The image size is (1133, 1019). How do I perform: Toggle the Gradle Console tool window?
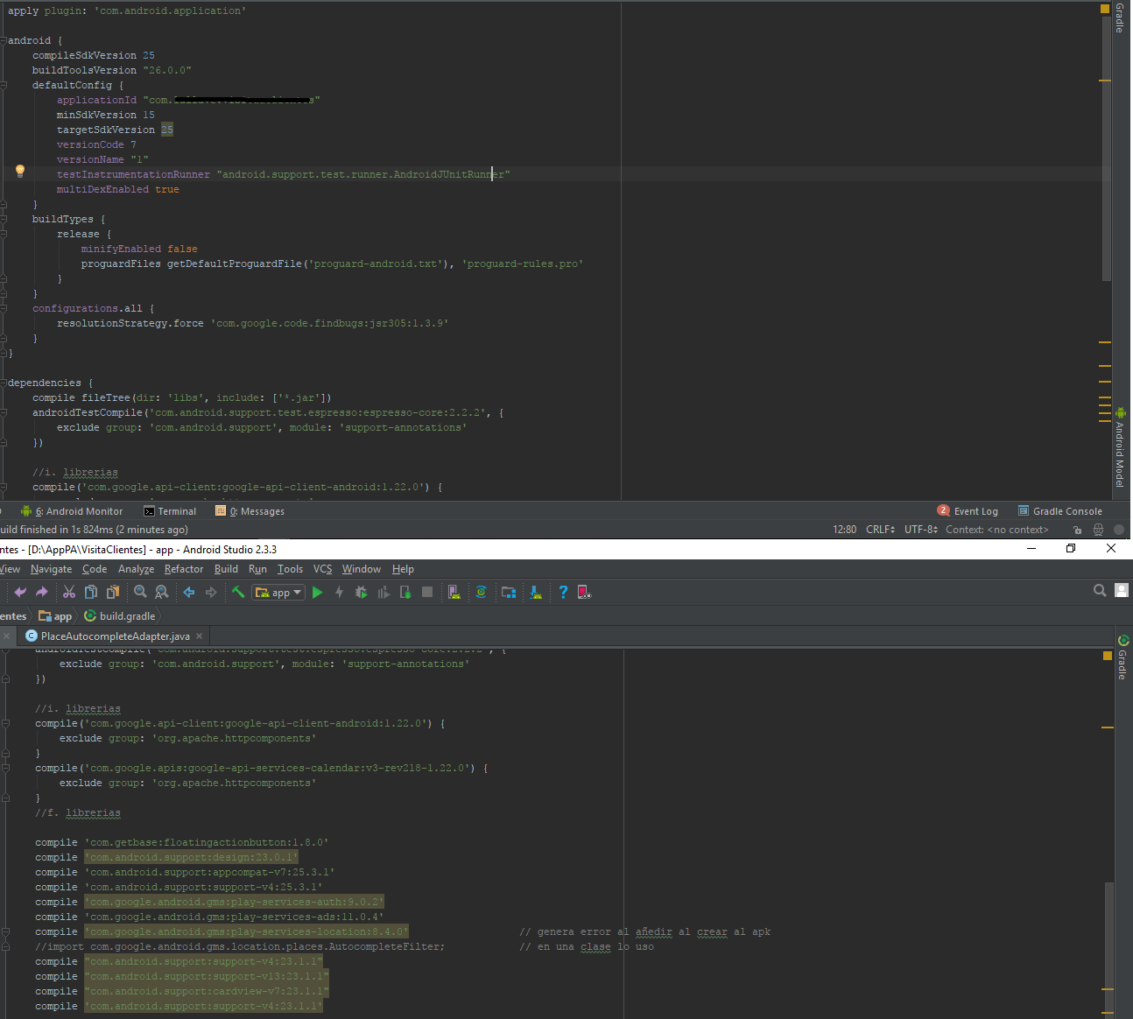1060,511
